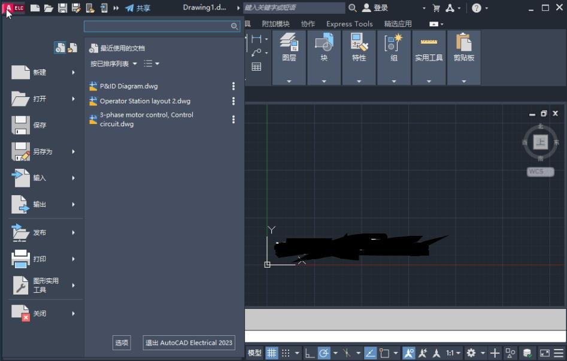Click options dots for P&ID Diagram.dwg

234,86
